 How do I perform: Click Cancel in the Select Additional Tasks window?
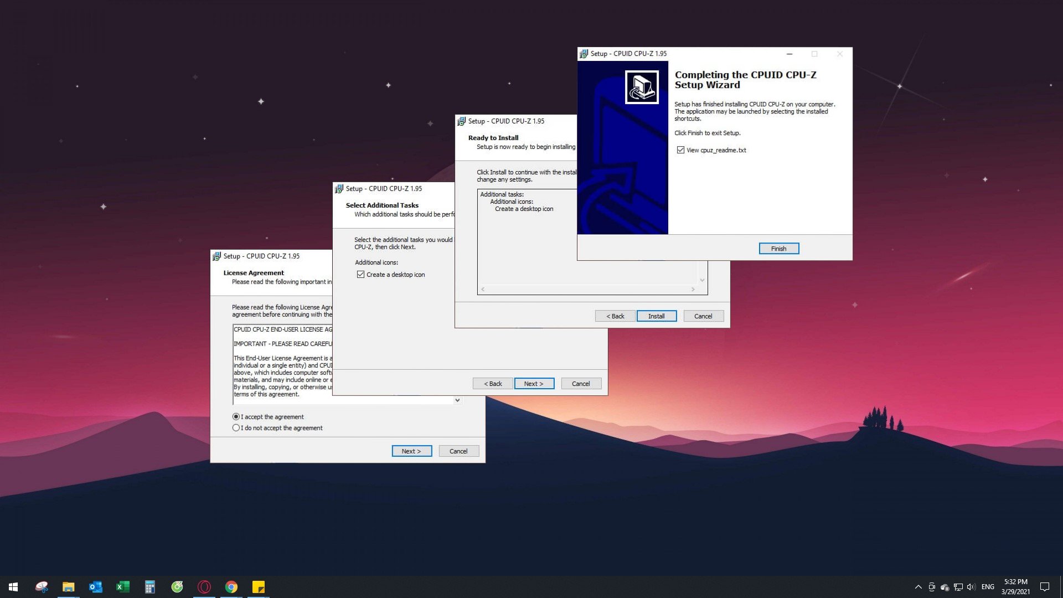tap(581, 384)
